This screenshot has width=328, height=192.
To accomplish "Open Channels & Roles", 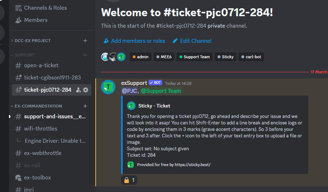I will 45,8.
